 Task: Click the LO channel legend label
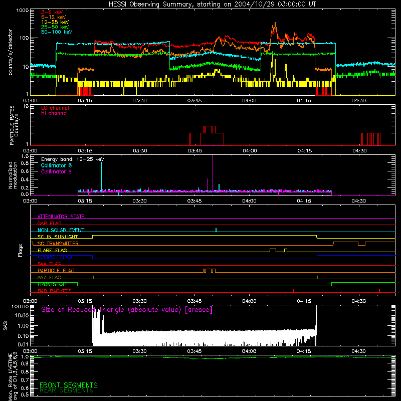(x=55, y=108)
